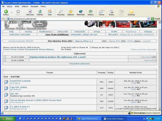Open the Ogolnoswiatowy konkurs announcement link
Viewport: 162px width, 121px height.
coord(58,57)
